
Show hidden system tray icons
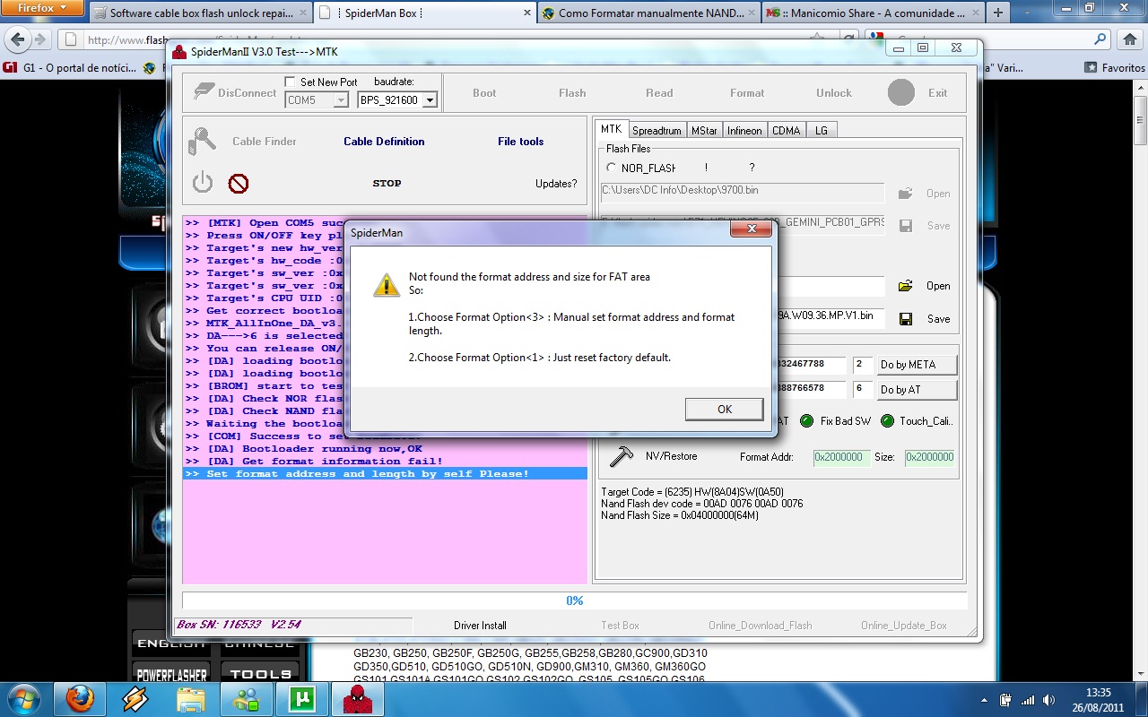[x=986, y=700]
